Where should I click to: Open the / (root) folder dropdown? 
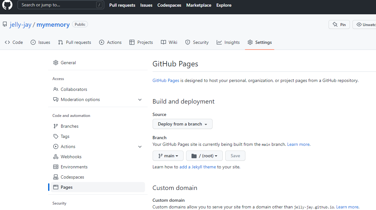(204, 156)
